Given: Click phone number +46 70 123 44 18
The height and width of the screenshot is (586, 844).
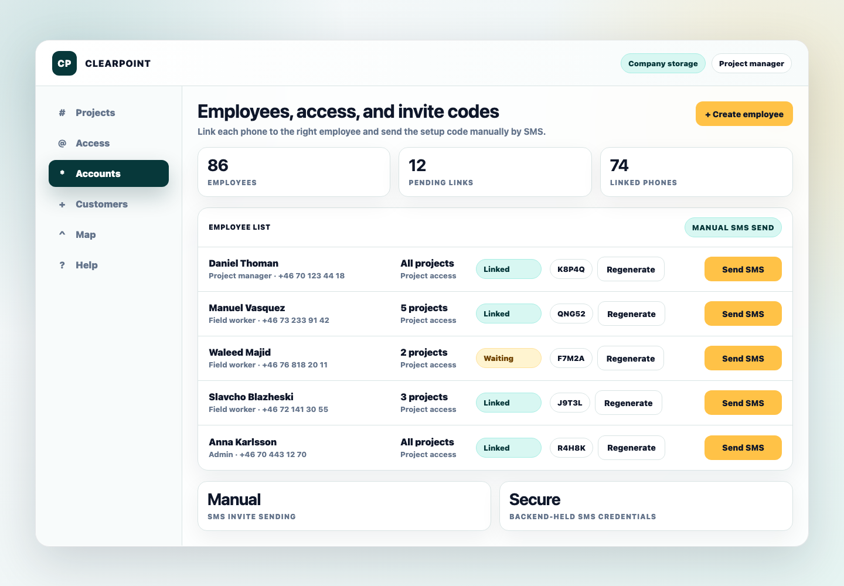Looking at the screenshot, I should point(311,275).
